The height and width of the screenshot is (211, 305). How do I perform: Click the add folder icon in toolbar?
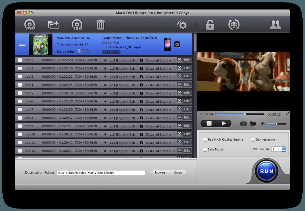click(x=53, y=25)
